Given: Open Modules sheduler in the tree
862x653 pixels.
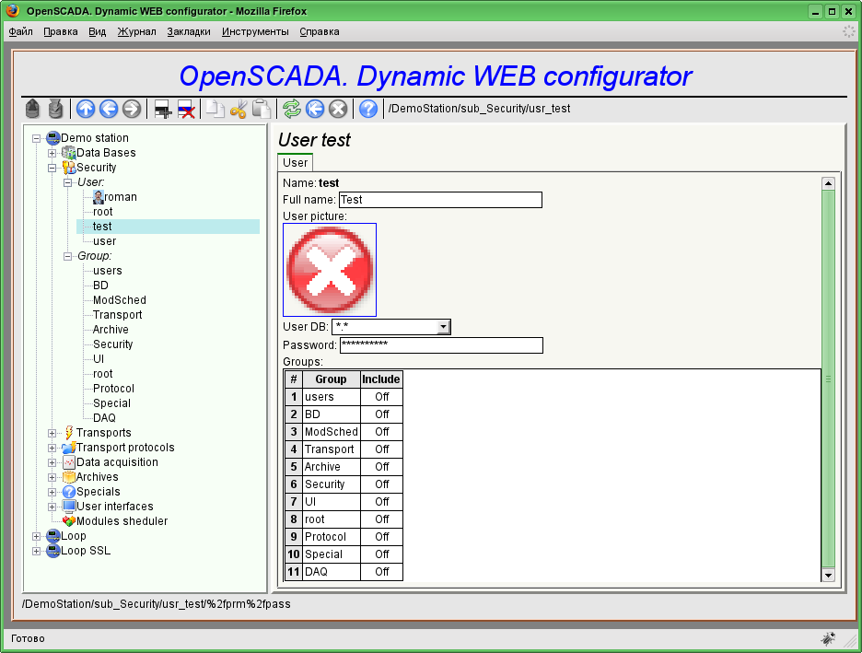Looking at the screenshot, I should 122,521.
